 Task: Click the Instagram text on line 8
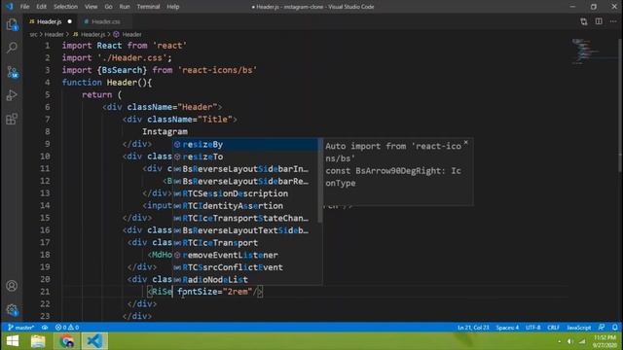click(165, 132)
